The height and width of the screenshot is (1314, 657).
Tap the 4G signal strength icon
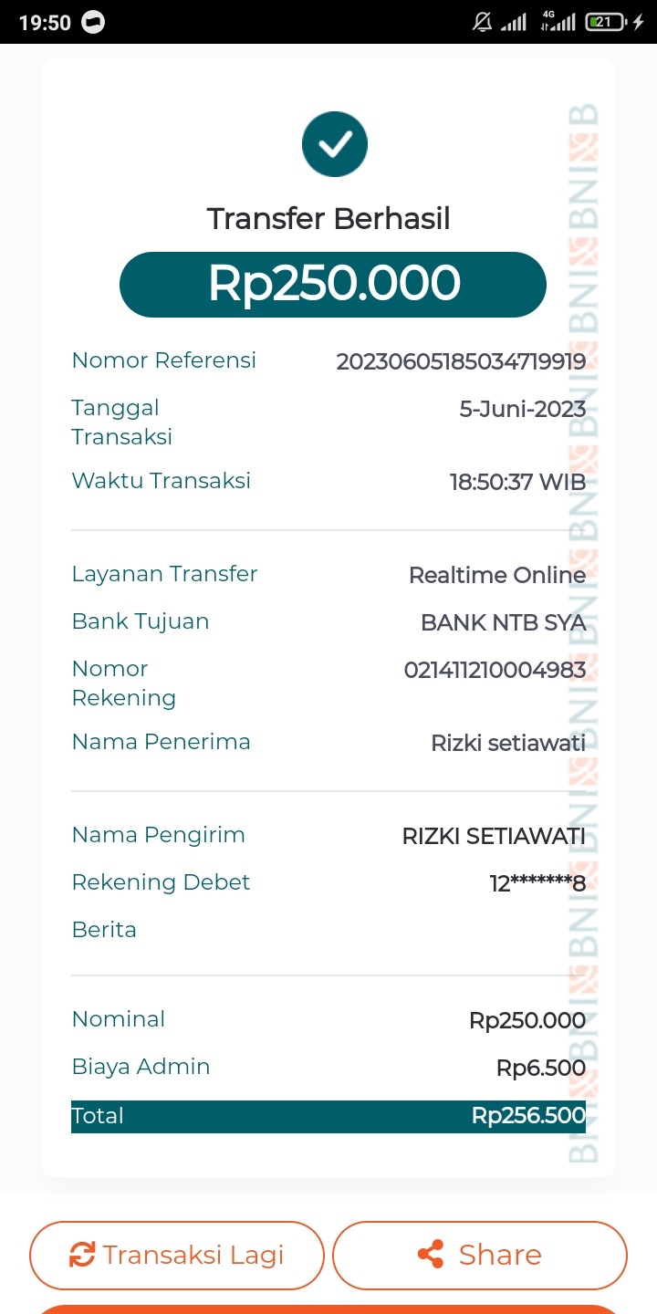point(558,22)
